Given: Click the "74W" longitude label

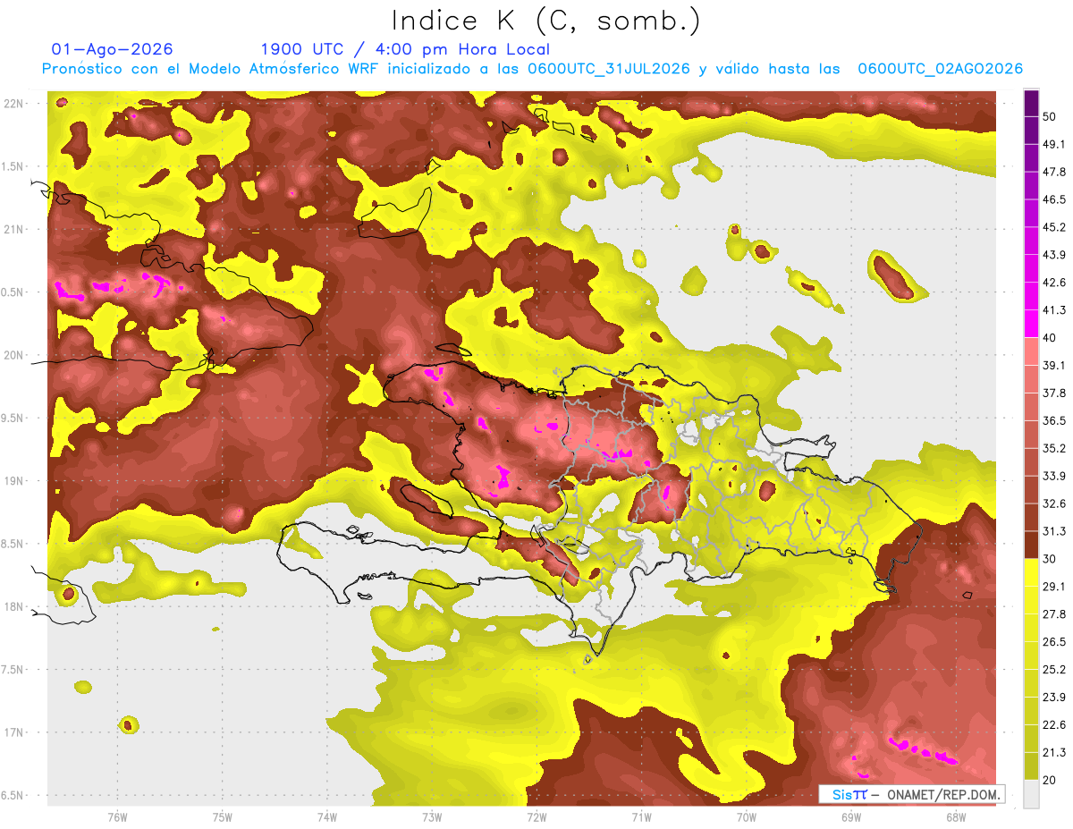Looking at the screenshot, I should click(326, 816).
